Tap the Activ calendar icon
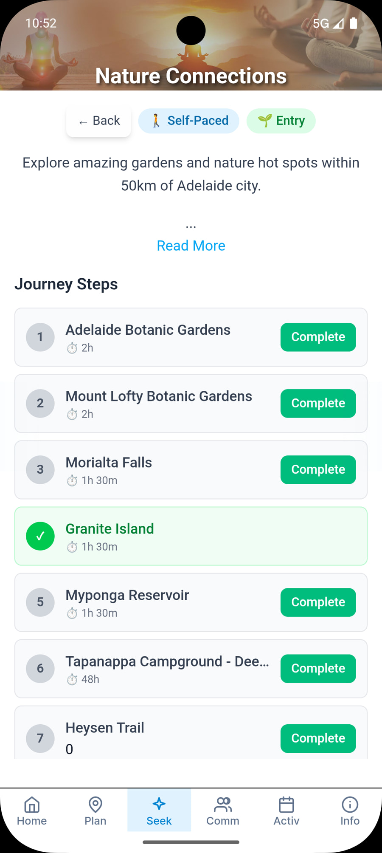The height and width of the screenshot is (853, 382). 286,804
